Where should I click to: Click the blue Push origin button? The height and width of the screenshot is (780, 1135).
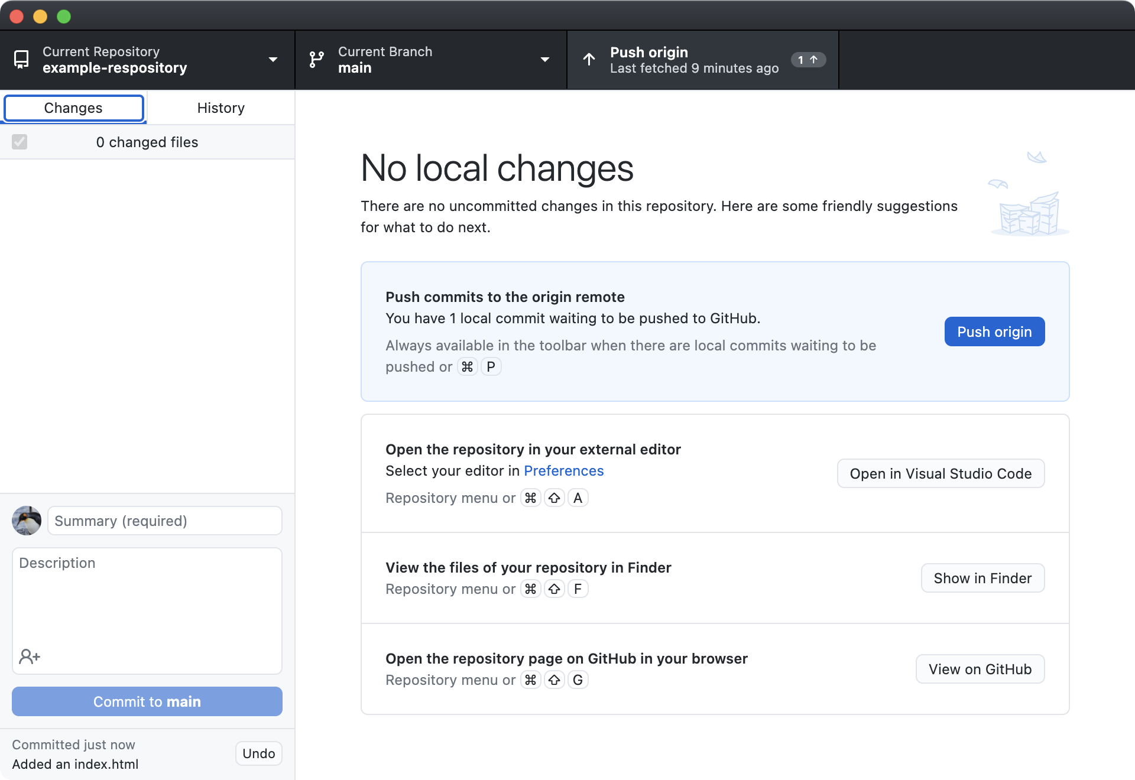994,331
